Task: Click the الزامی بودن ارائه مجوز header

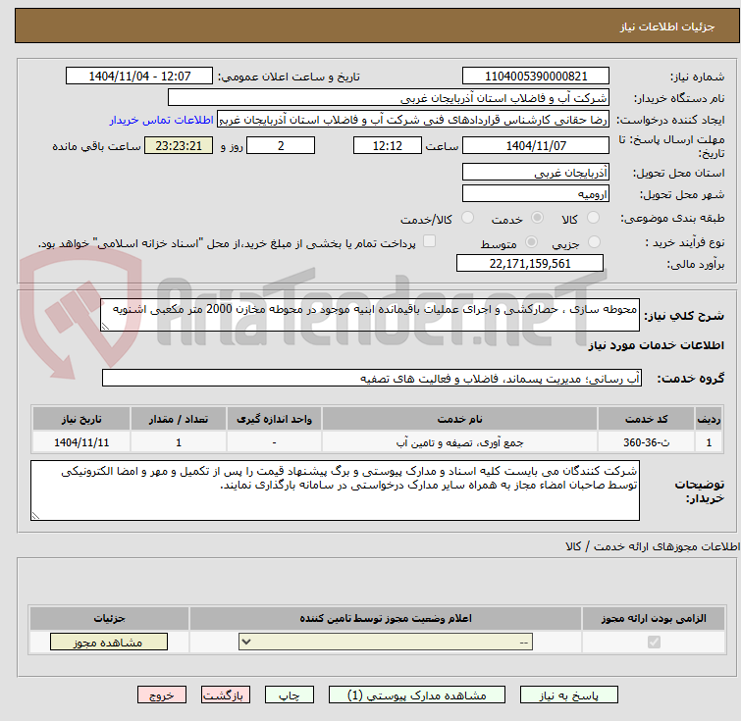Action: (x=654, y=618)
